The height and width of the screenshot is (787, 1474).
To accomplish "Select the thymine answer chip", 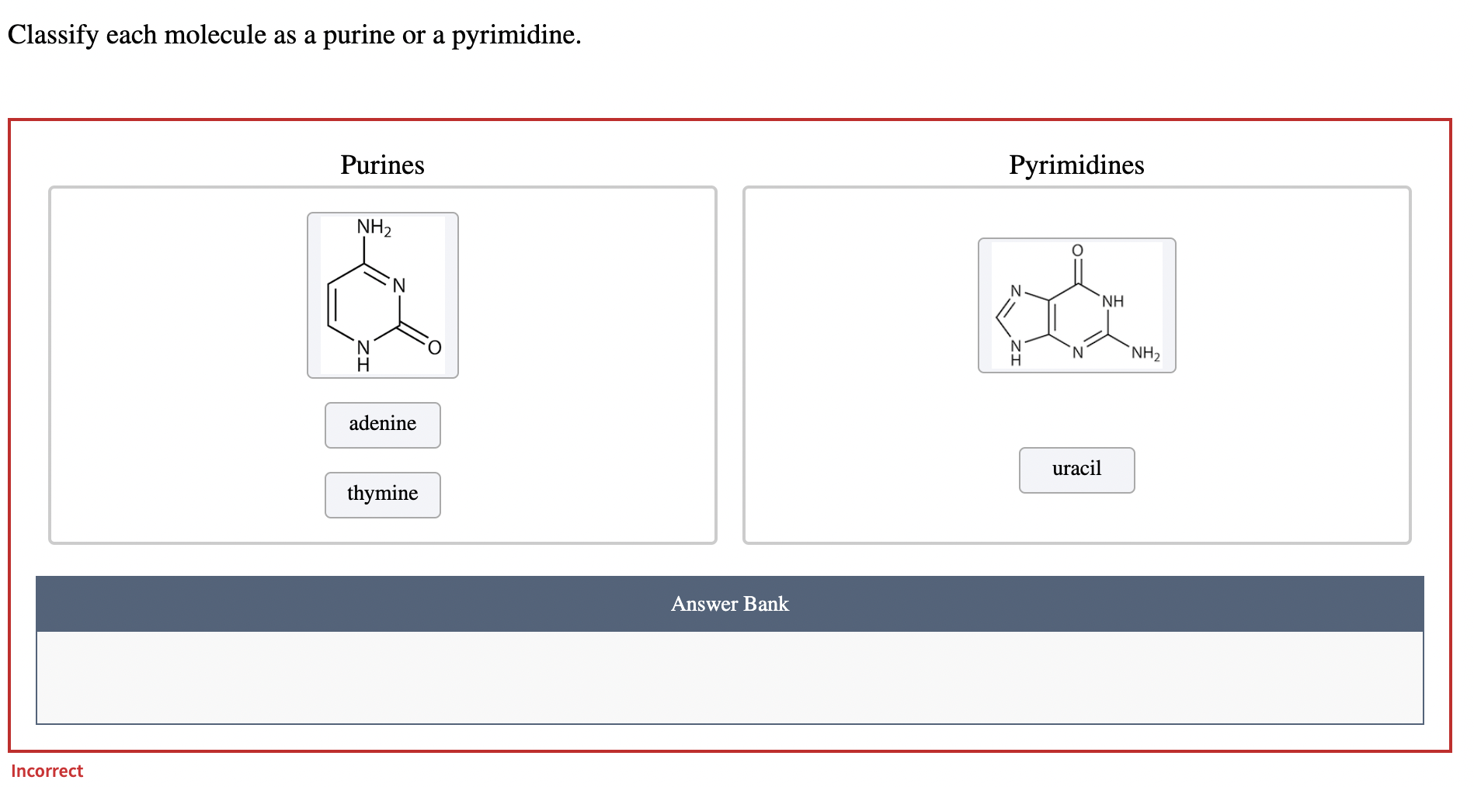I will [382, 494].
